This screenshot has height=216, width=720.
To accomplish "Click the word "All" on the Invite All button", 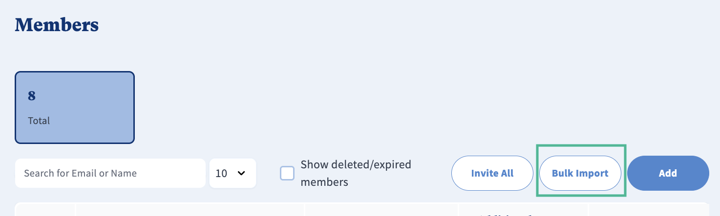I will pyautogui.click(x=506, y=173).
